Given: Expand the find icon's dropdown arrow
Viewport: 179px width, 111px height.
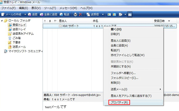Looking at the screenshot, I should (125, 15).
